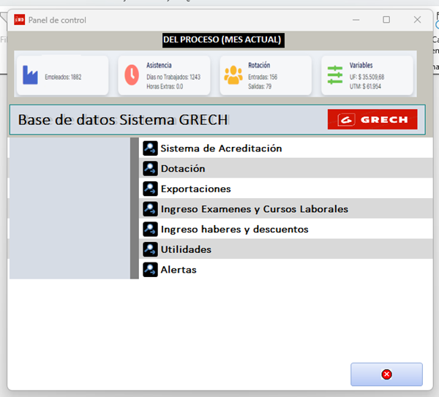The image size is (439, 397).
Task: Close the Panel de control window
Action: [417, 20]
